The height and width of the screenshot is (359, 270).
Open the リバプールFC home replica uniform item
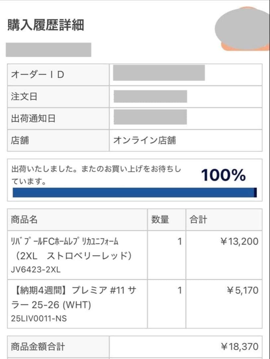pyautogui.click(x=71, y=255)
